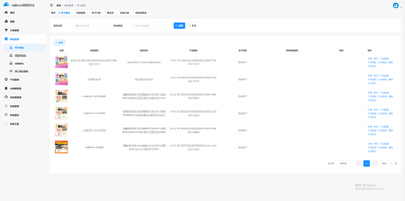Click the 订单管理 shopping cart icon
This screenshot has width=405, height=201.
6,30
